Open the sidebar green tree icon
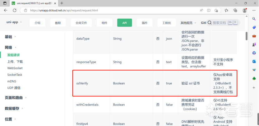 [x=254, y=78]
